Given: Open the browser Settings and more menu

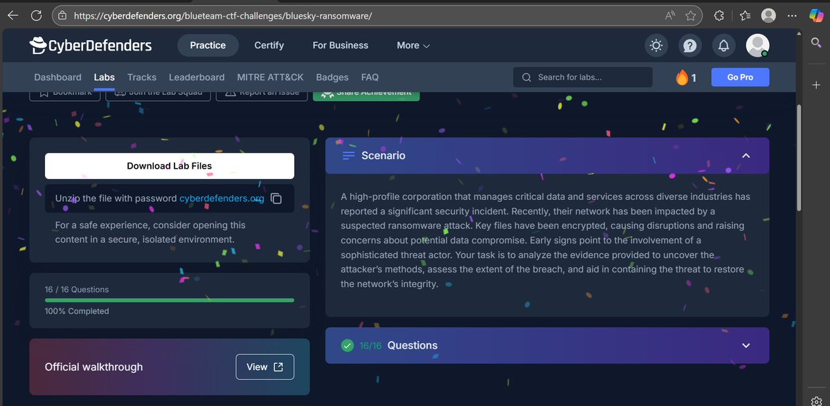Looking at the screenshot, I should [x=791, y=15].
